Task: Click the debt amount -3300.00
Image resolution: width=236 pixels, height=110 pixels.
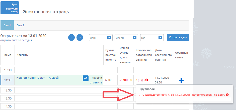Action: click(x=126, y=80)
